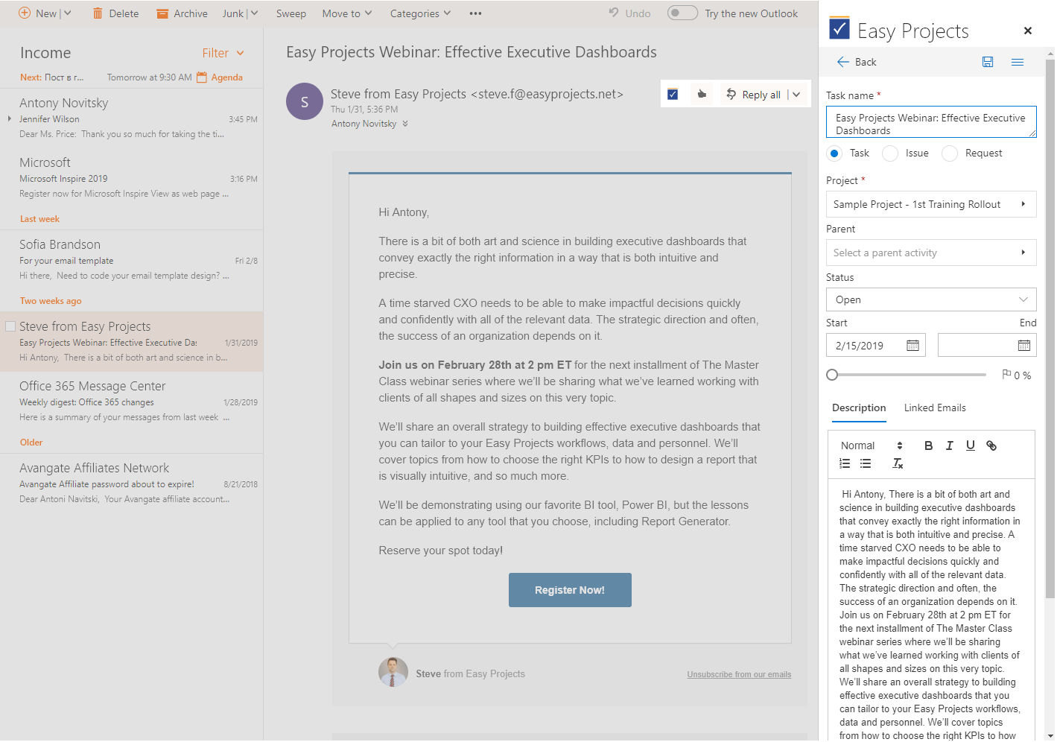Clear formatting in description editor

pos(898,463)
